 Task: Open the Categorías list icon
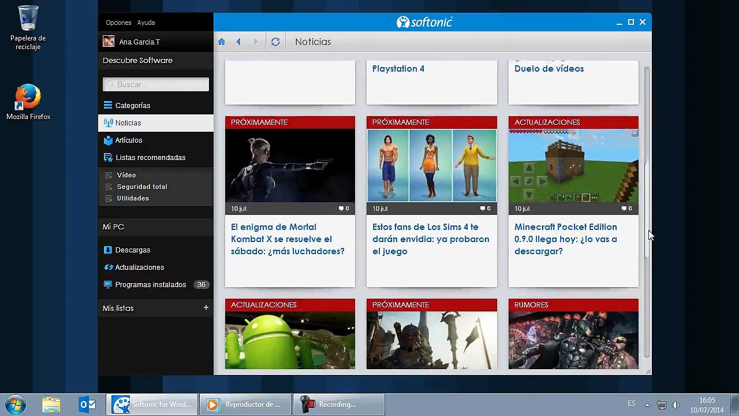[x=108, y=105]
